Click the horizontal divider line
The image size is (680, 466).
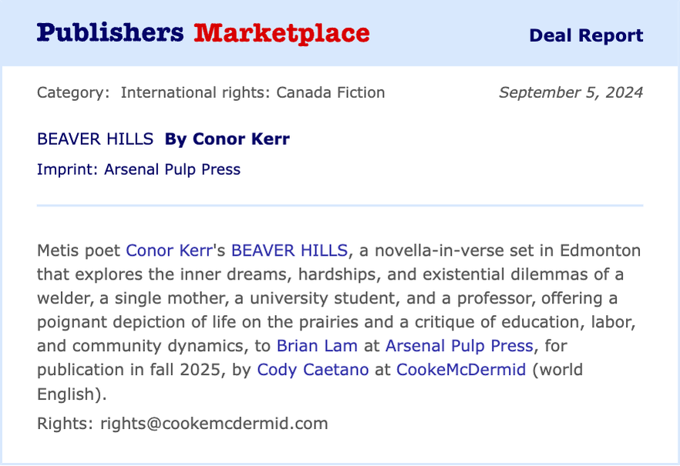[x=340, y=206]
